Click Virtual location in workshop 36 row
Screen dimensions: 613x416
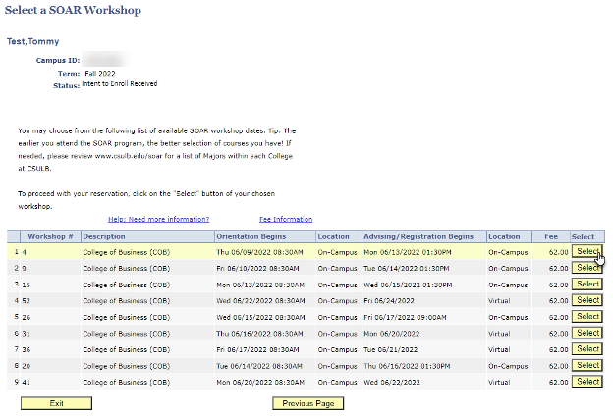pos(499,349)
